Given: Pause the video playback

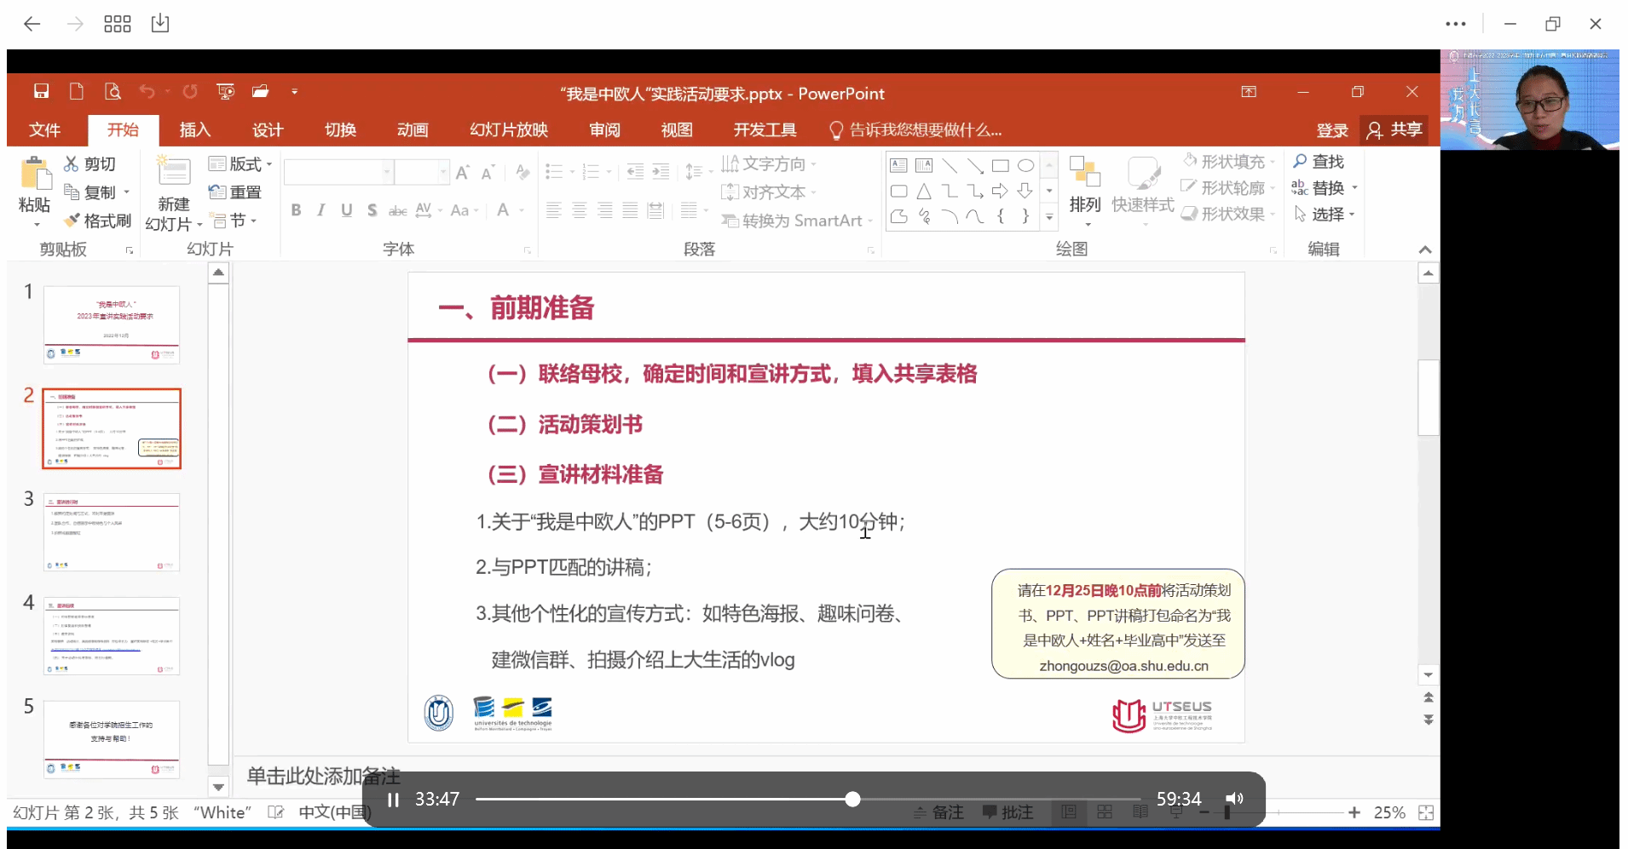Looking at the screenshot, I should click(x=393, y=800).
